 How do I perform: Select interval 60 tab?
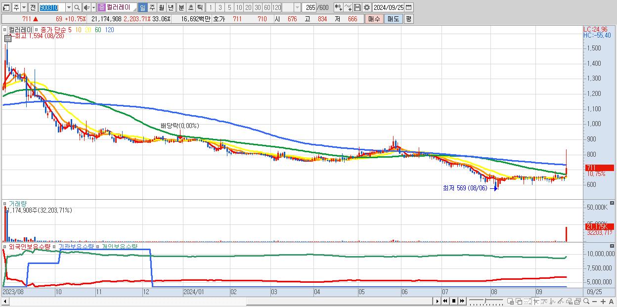tap(267, 7)
